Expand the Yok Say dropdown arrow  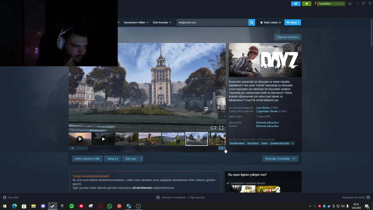click(x=141, y=159)
